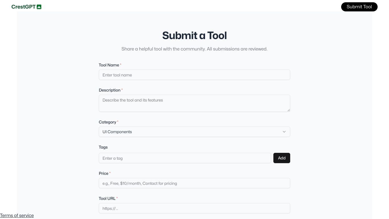Click the Tool URL https field

(195, 208)
